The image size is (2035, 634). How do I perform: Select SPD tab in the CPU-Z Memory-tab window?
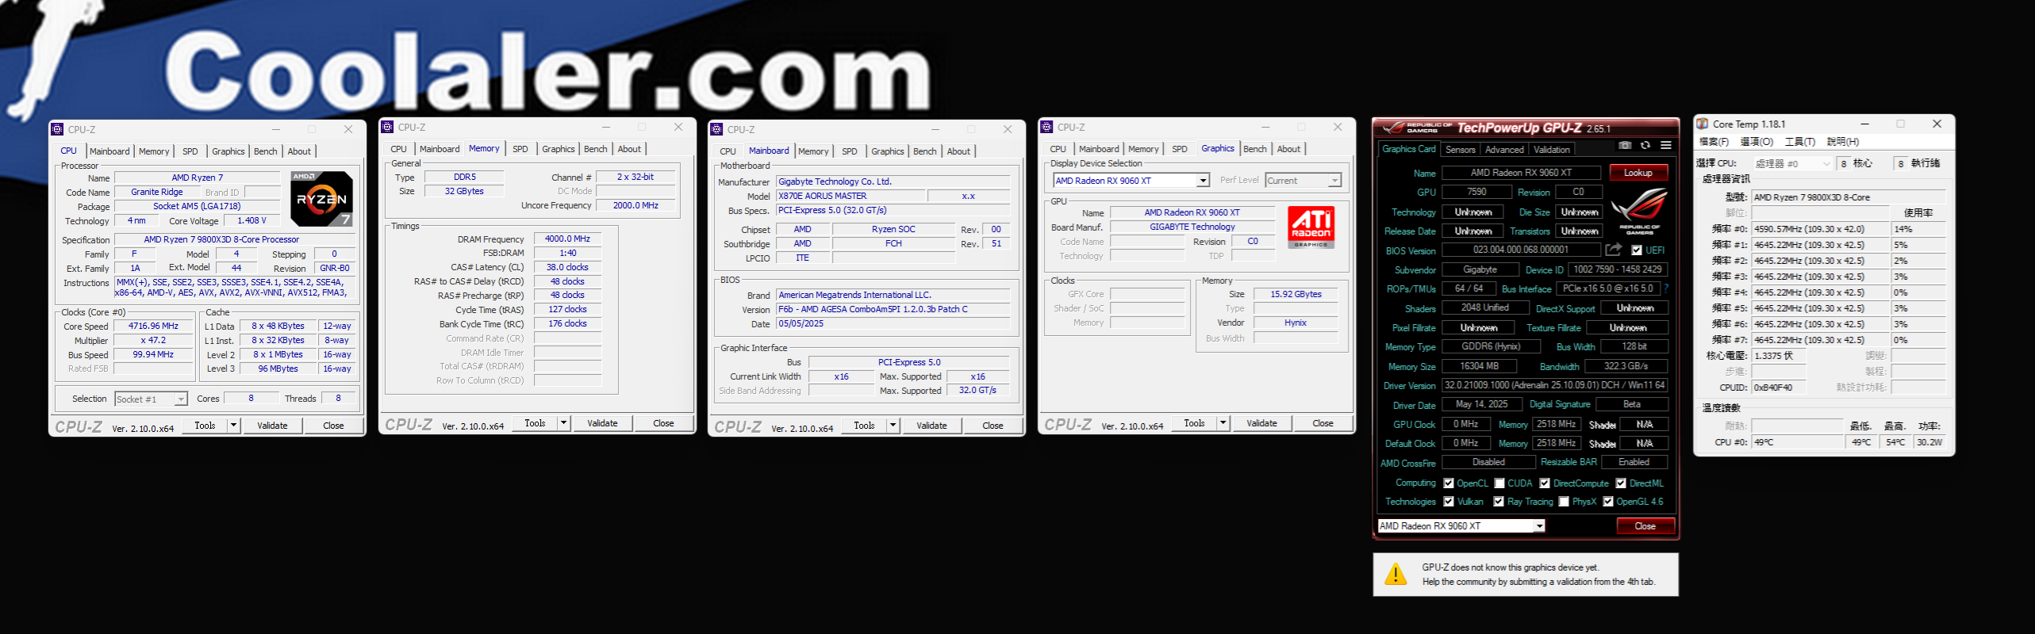pos(520,149)
